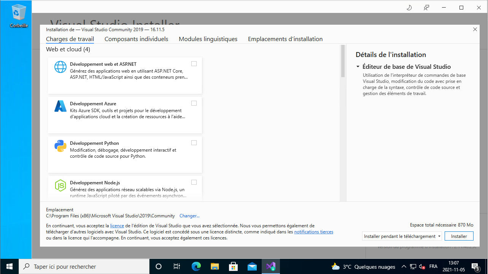Enable Développement web et ASP.NET workload
This screenshot has height=274, width=488.
(194, 64)
